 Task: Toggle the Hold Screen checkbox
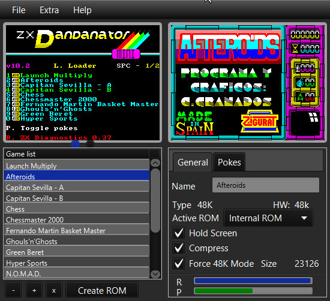pos(178,233)
